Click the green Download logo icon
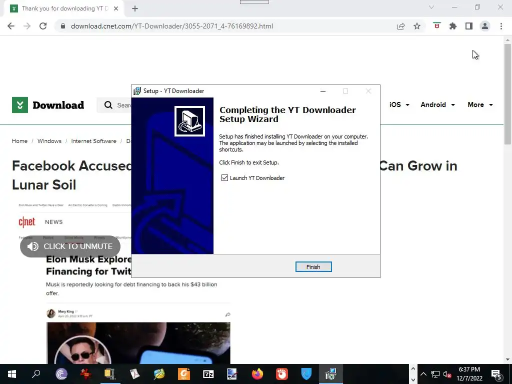The image size is (512, 384). coord(20,105)
